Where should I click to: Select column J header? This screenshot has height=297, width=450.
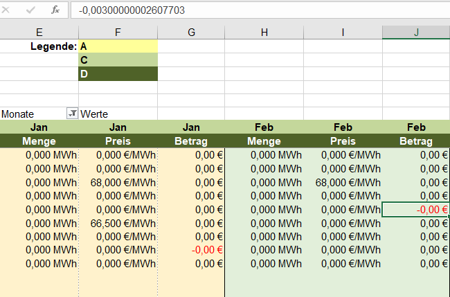tap(416, 33)
